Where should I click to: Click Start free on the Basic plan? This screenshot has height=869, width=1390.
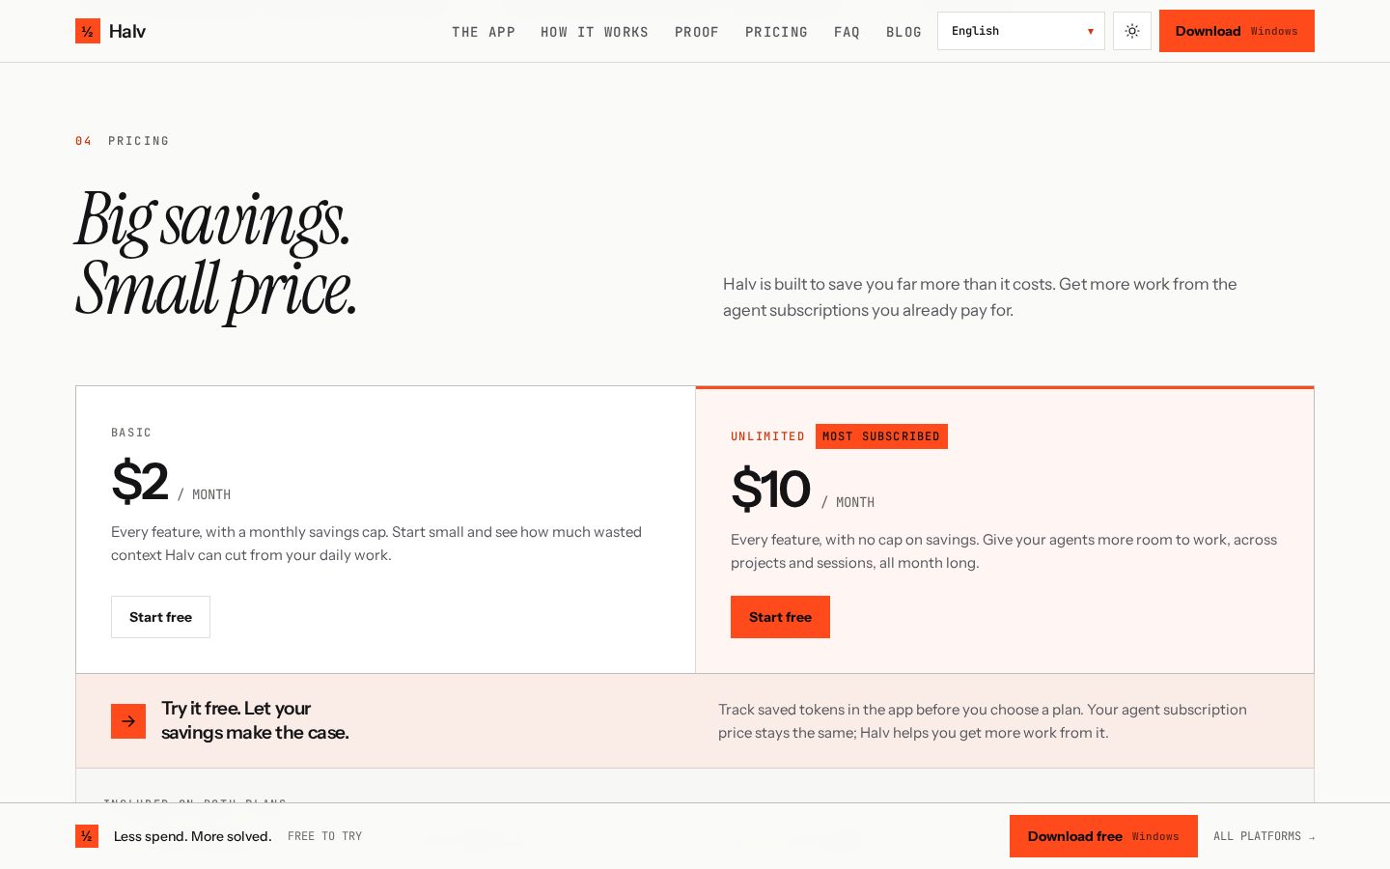pos(160,617)
